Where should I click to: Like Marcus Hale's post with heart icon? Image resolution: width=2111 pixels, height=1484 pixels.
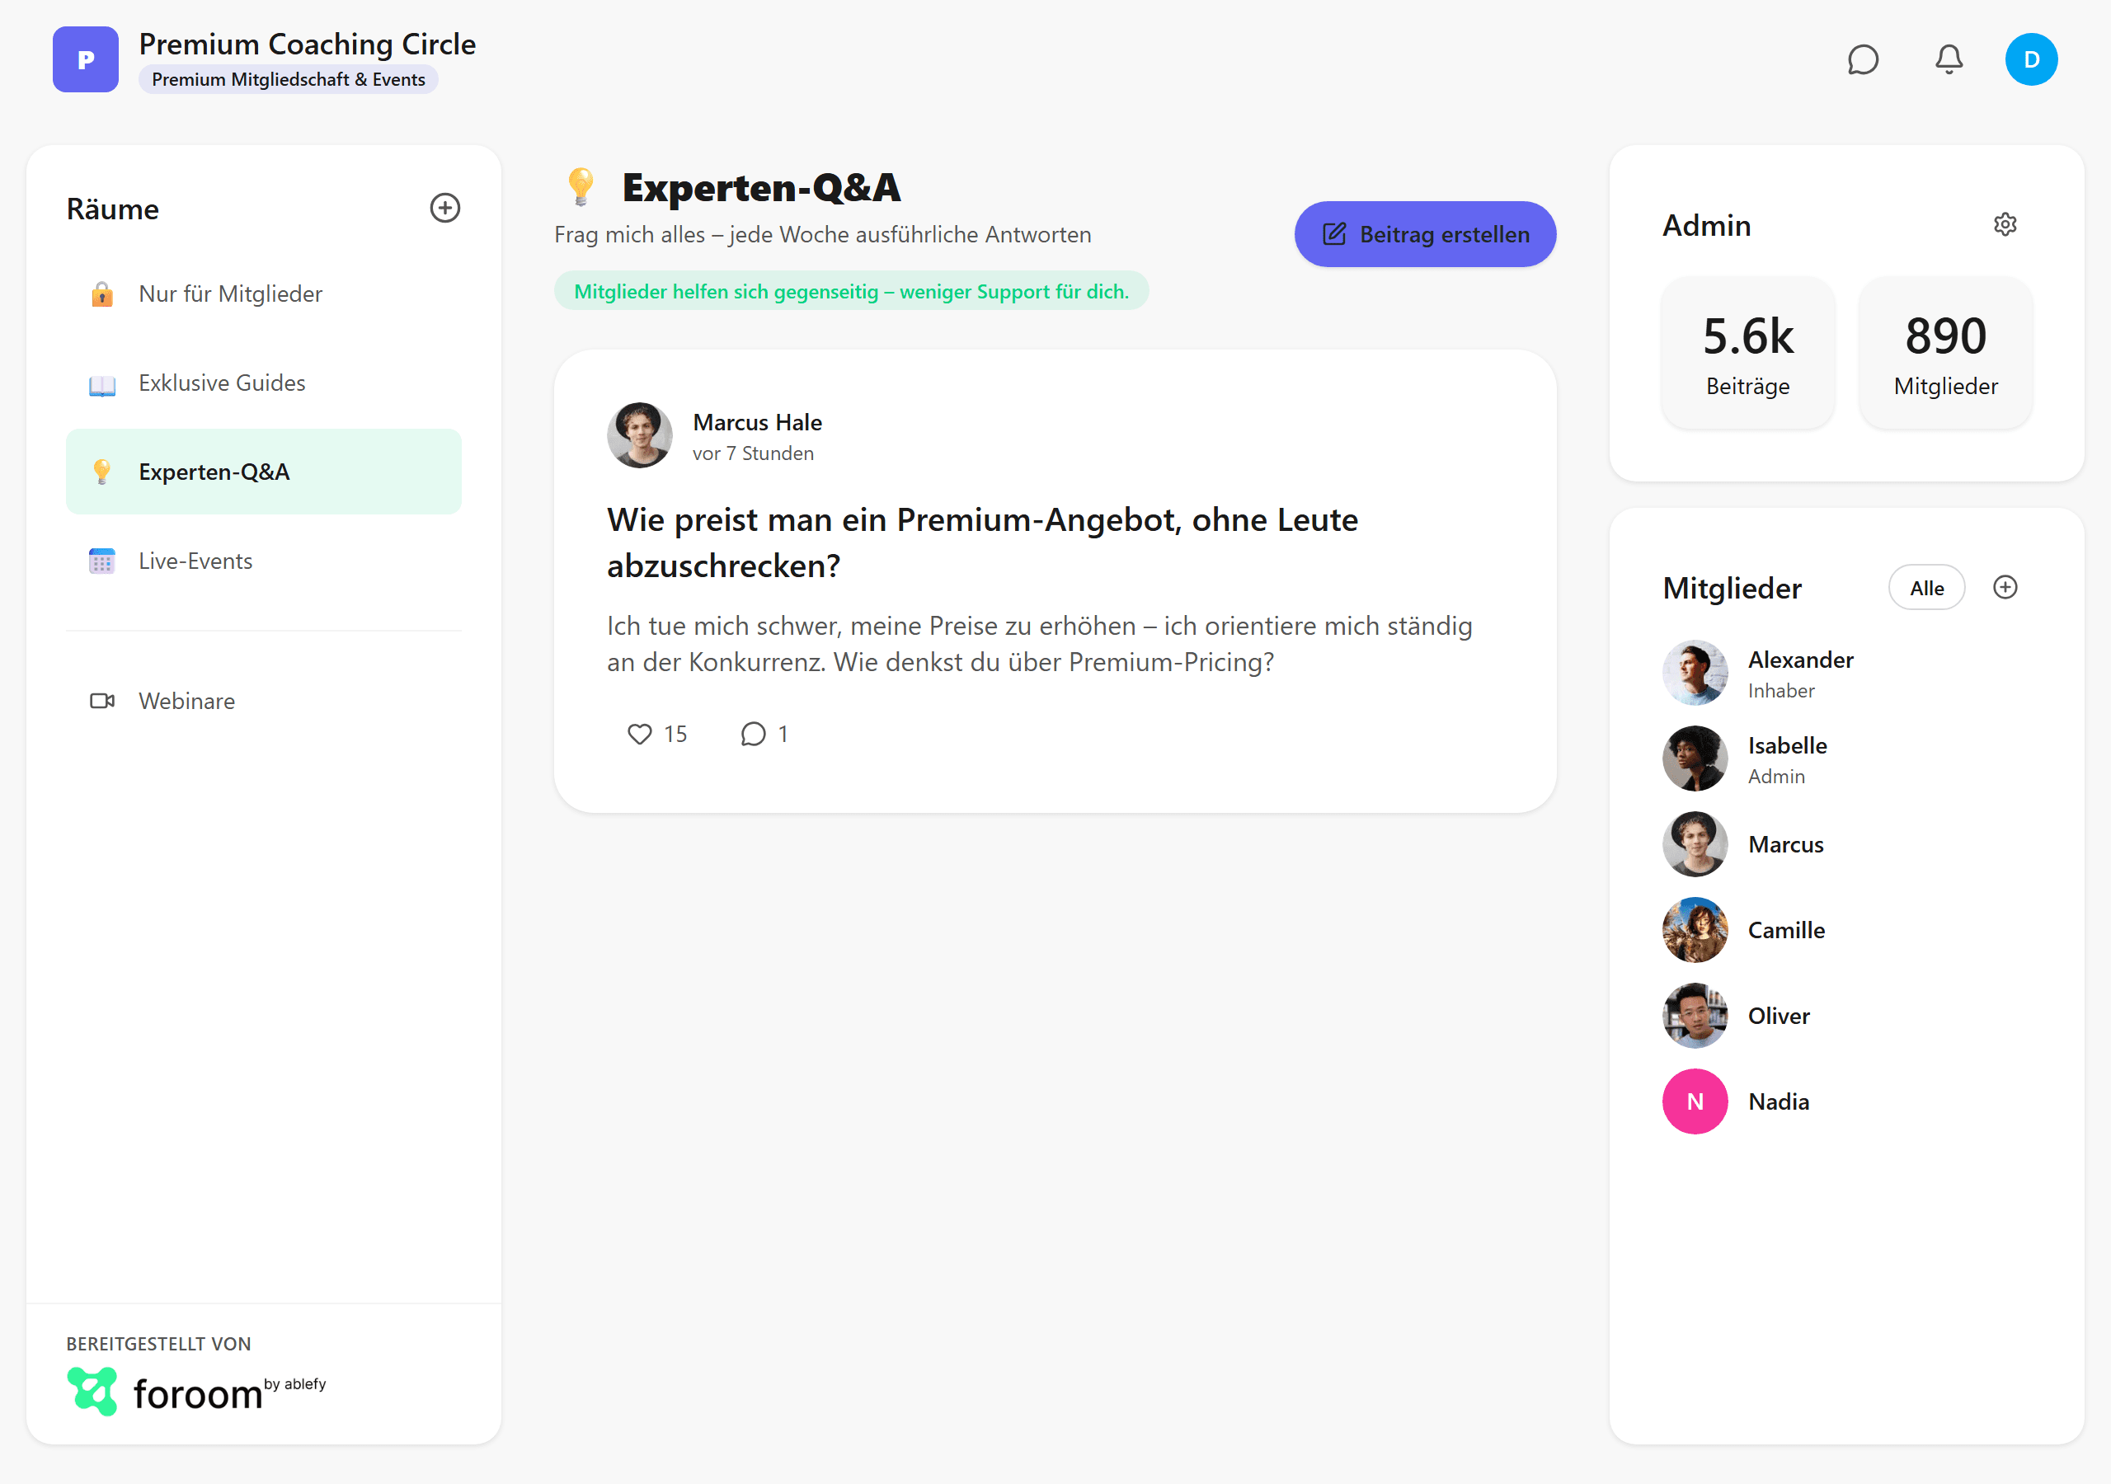coord(639,734)
